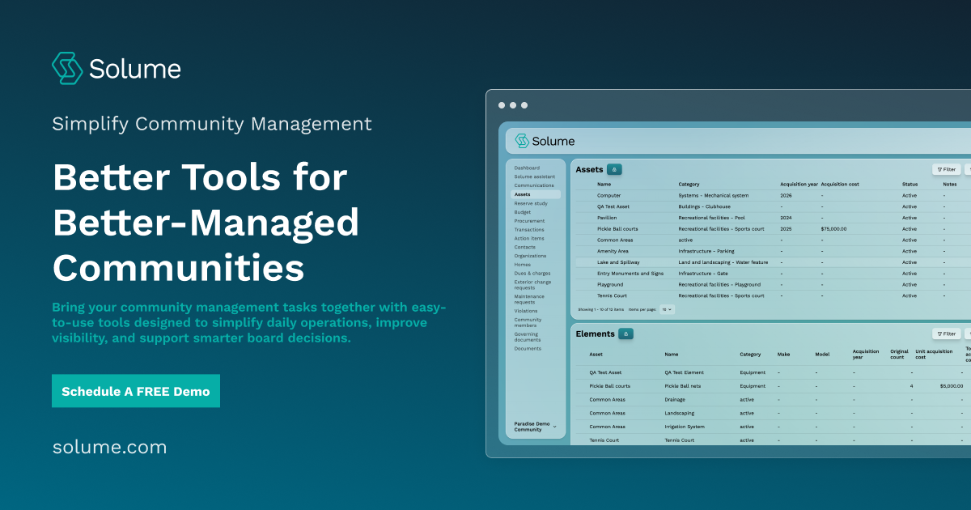Open Dues & charges in the sidebar
971x510 pixels.
[532, 274]
